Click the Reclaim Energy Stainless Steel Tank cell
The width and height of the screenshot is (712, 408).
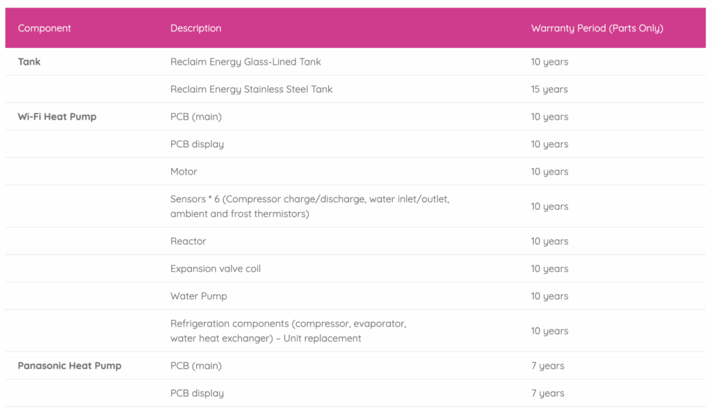(x=251, y=89)
